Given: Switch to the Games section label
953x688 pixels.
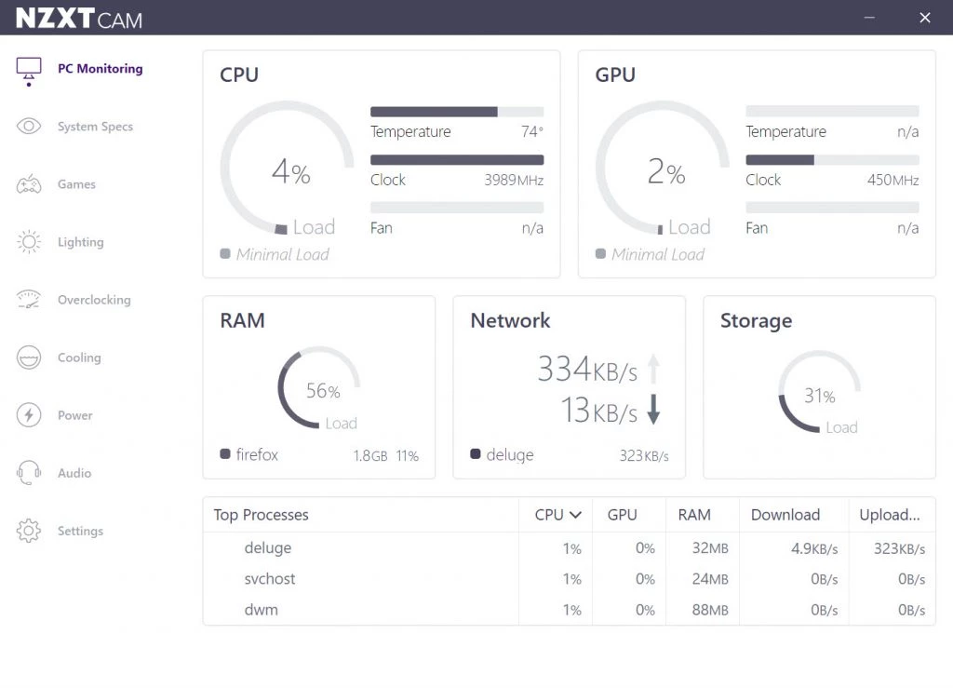Looking at the screenshot, I should [x=76, y=184].
